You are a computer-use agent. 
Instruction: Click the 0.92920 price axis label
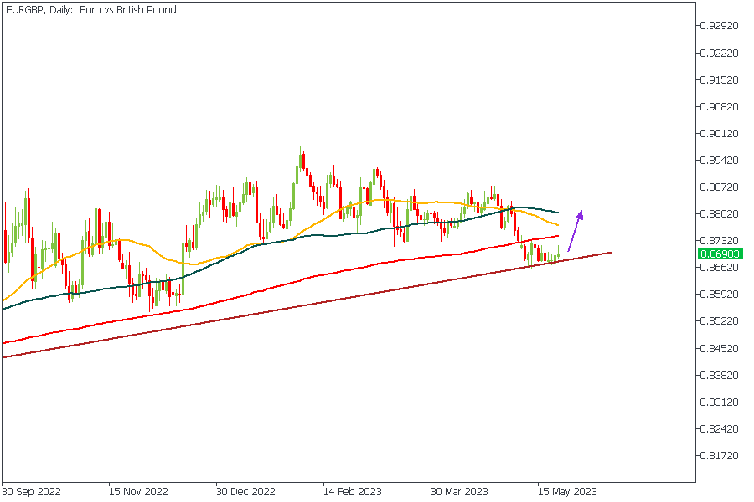(x=720, y=26)
